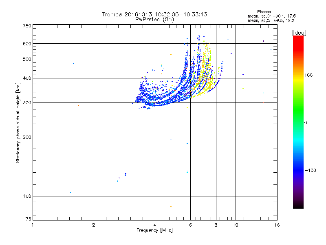Image resolution: width=326 pixels, height=245 pixels.
Task: Click the y-axis '300' tick label
Action: click(27, 103)
